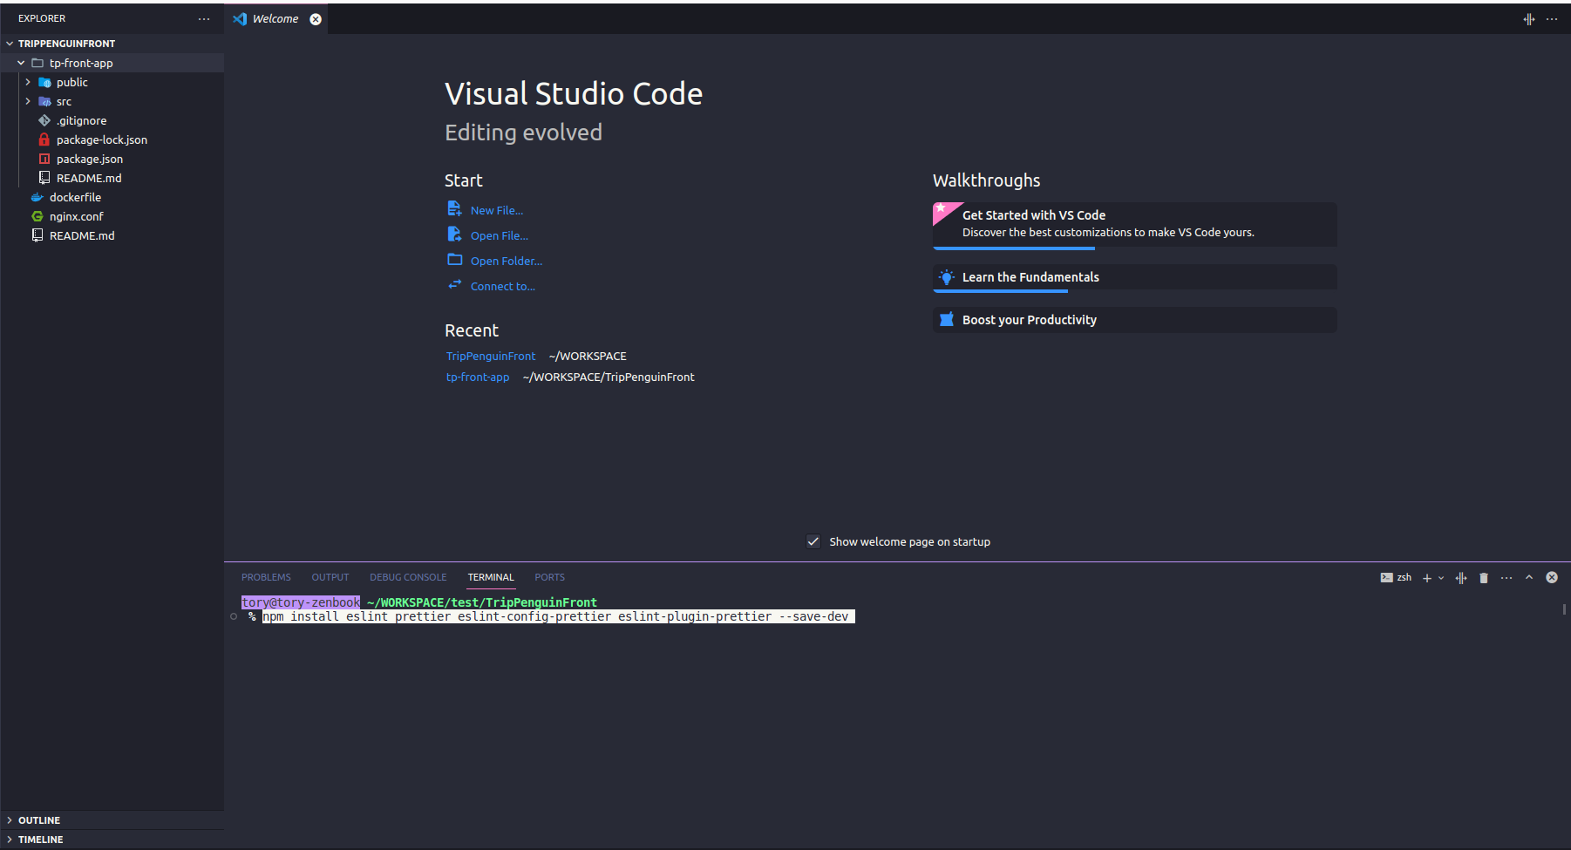Click the zsh terminal shell icon
This screenshot has width=1571, height=850.
click(x=1386, y=577)
